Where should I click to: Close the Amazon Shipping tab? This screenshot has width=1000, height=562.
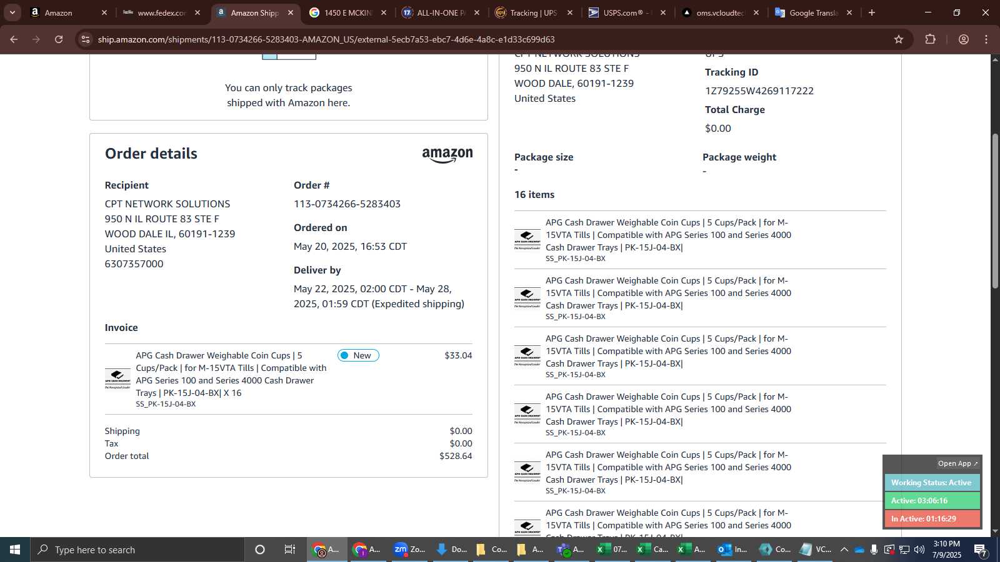click(291, 12)
